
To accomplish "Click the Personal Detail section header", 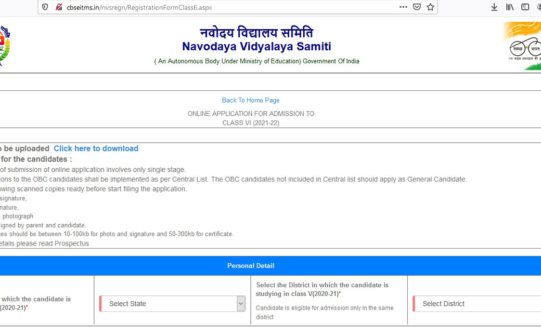I will tap(251, 266).
